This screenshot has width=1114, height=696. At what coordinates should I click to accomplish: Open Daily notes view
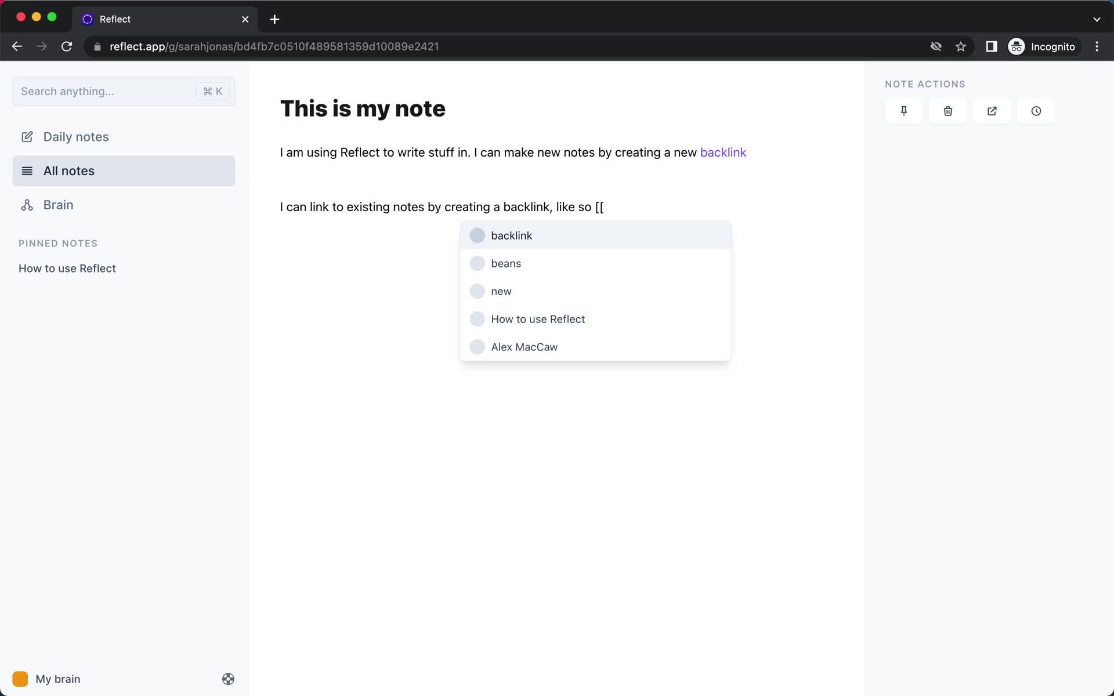75,136
